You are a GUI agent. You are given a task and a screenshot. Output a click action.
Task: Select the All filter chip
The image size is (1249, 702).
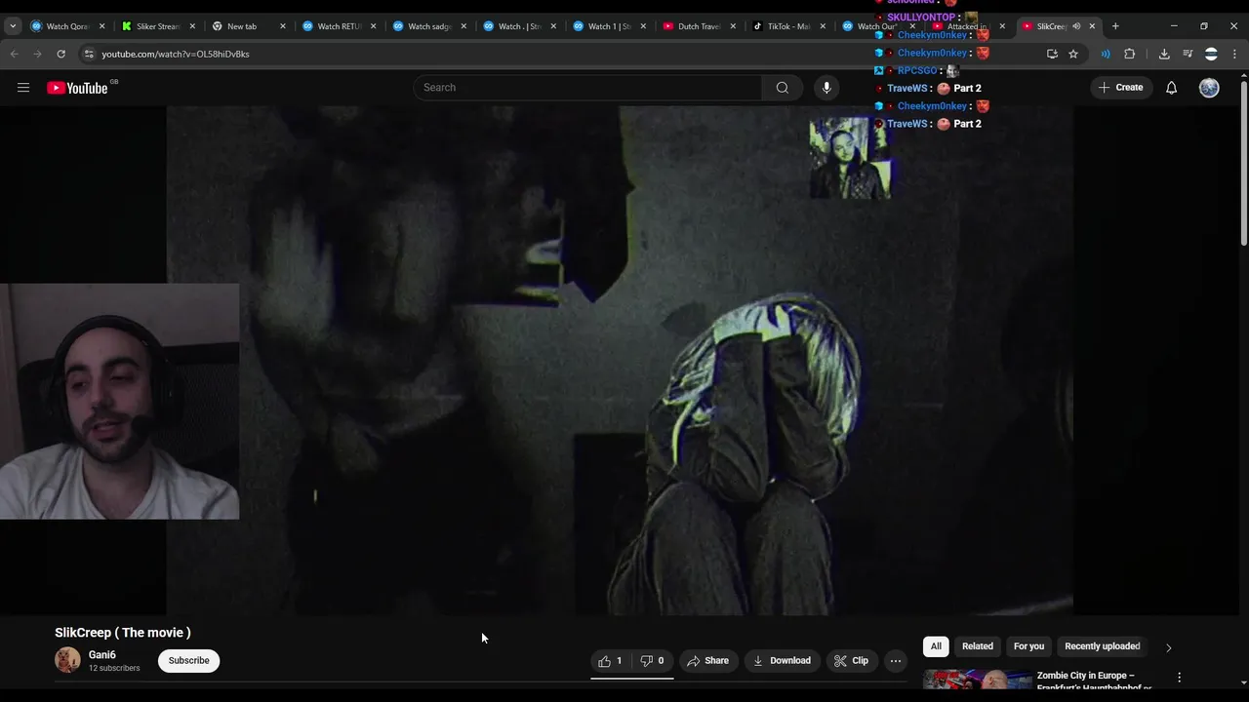(x=936, y=646)
